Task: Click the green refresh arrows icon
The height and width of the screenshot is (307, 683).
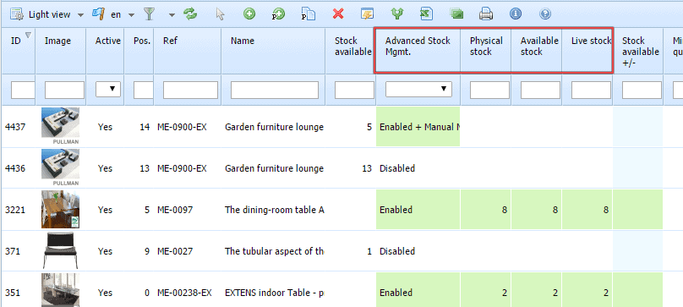Action: click(190, 14)
